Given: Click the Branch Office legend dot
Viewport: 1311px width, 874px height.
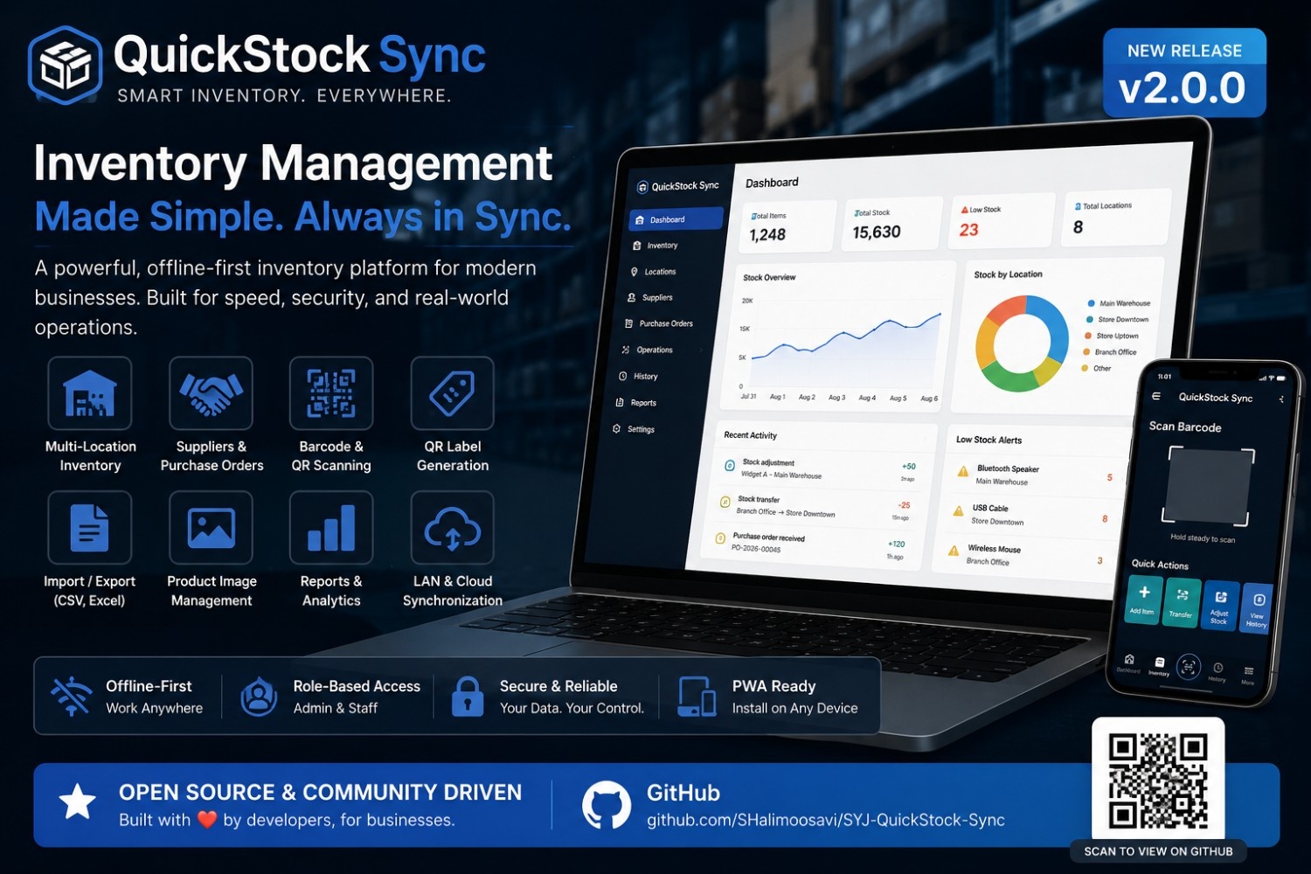Looking at the screenshot, I should coord(1086,351).
